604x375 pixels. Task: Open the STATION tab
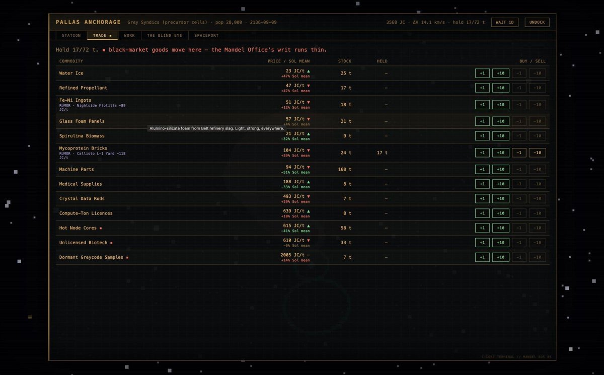click(71, 36)
